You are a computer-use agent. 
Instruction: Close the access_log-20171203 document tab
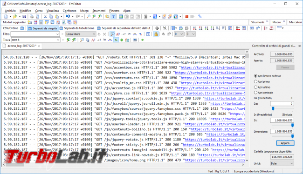(x=39, y=46)
